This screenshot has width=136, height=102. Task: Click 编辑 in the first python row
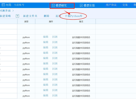point(46,37)
